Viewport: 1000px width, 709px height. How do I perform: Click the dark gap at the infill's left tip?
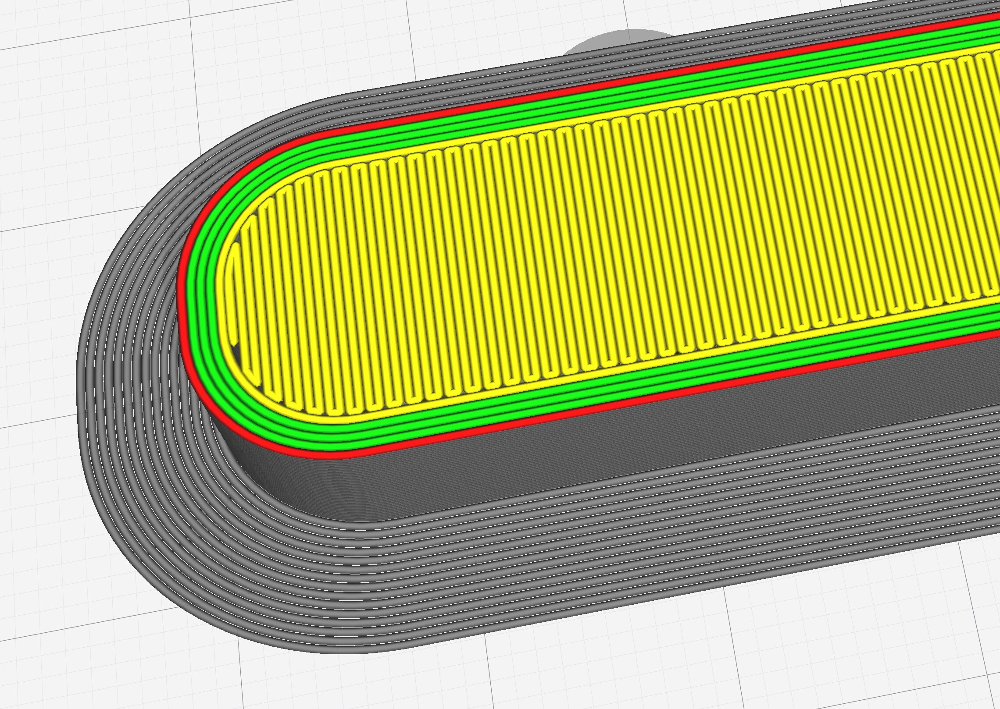236,350
